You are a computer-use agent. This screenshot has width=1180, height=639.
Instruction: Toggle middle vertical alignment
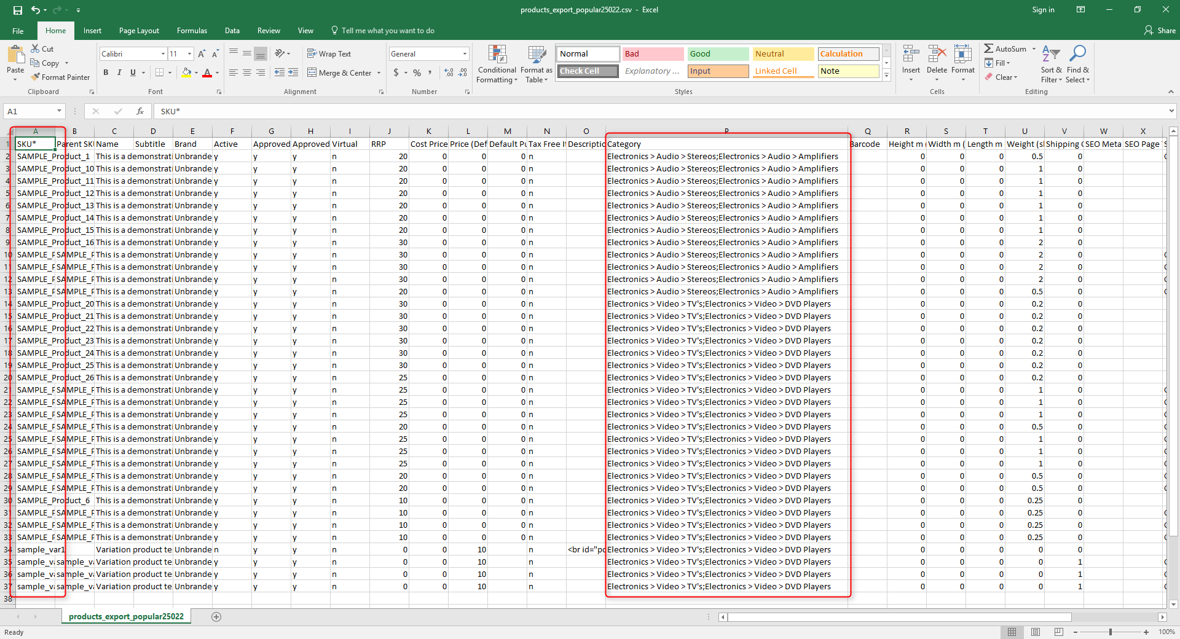point(247,53)
